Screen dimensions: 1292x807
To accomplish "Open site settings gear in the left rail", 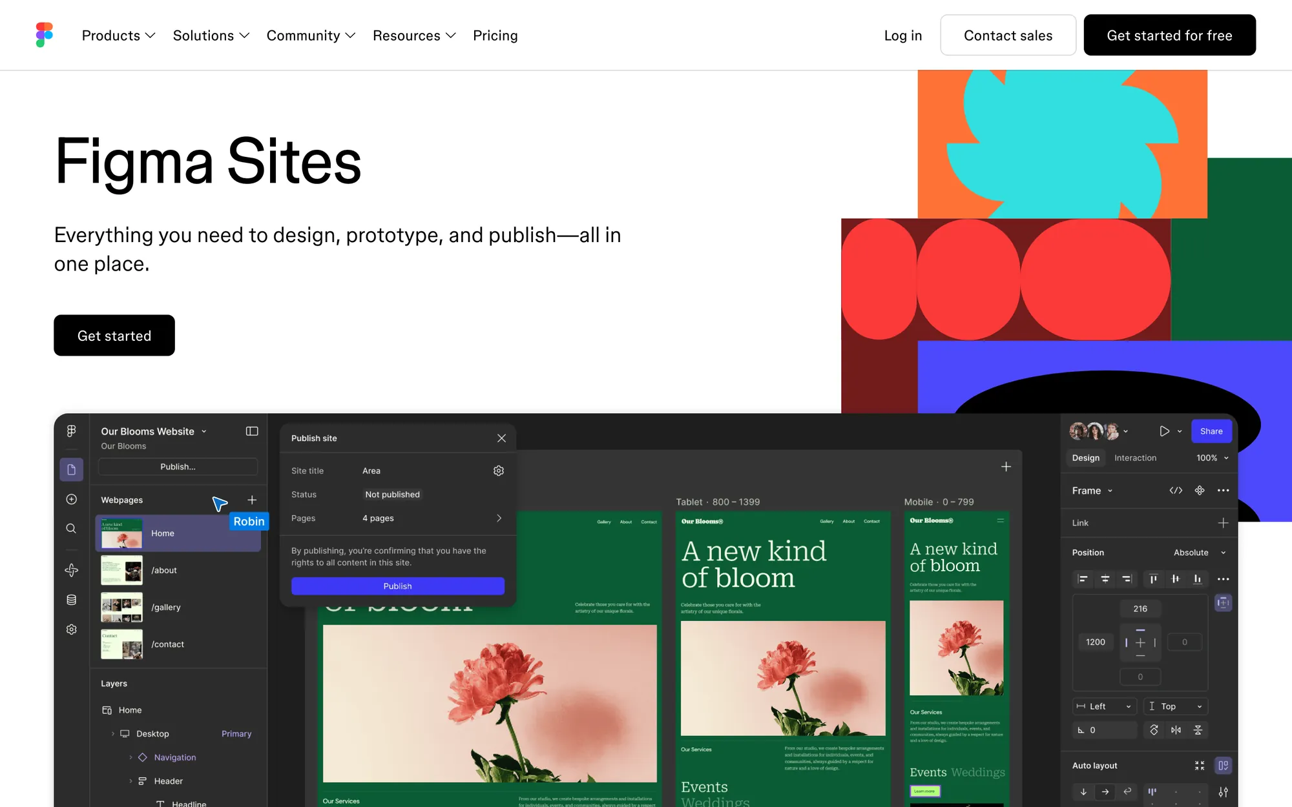I will point(72,629).
